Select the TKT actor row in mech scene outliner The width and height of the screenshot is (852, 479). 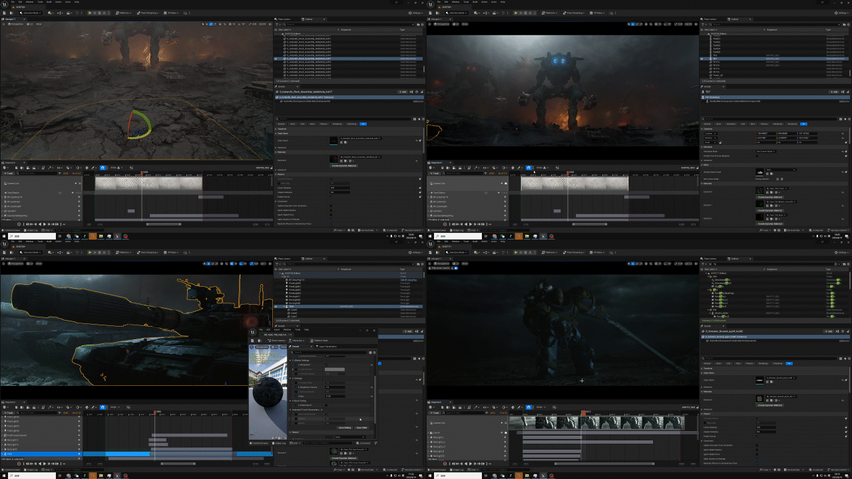pyautogui.click(x=717, y=59)
